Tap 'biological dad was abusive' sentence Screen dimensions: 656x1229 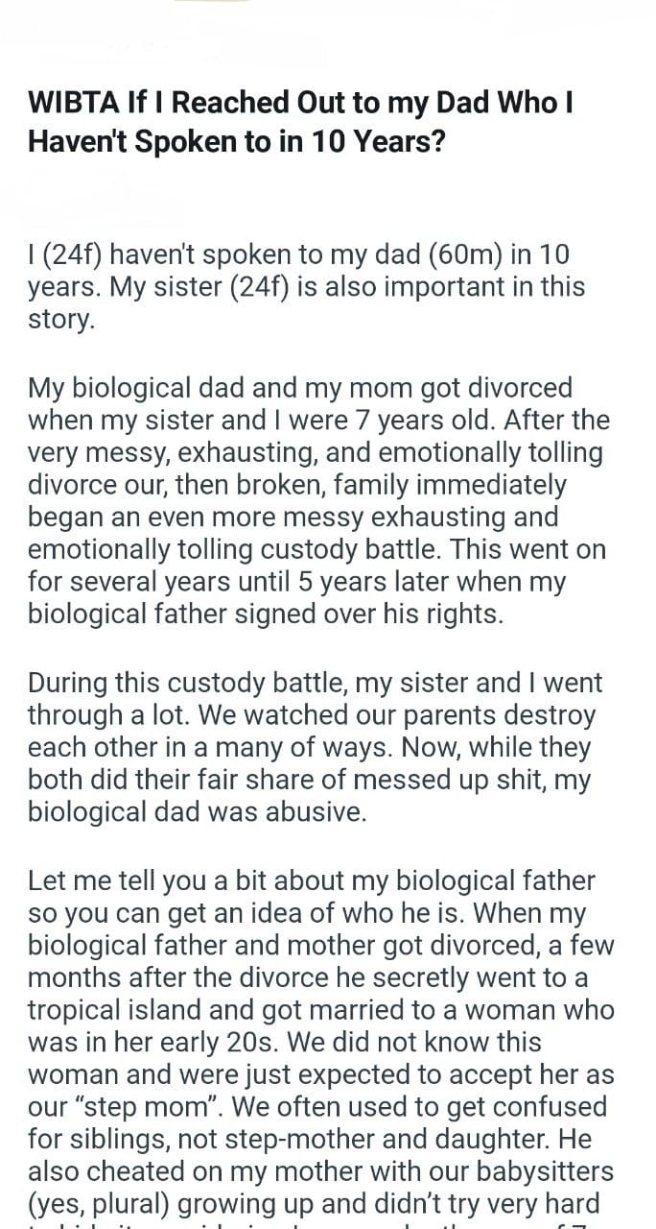click(x=198, y=811)
